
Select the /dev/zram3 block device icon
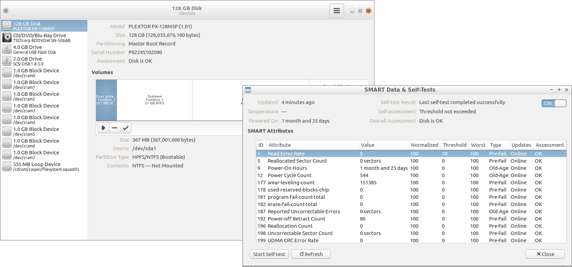point(7,108)
